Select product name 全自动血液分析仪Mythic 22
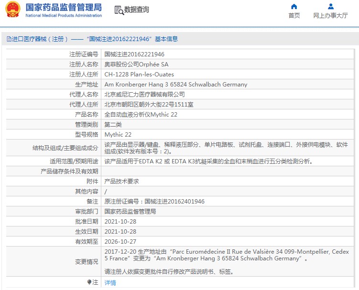Viewport: 359px width, 290px height. tap(141, 115)
